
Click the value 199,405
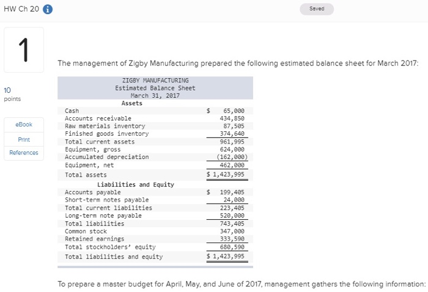pyautogui.click(x=232, y=192)
